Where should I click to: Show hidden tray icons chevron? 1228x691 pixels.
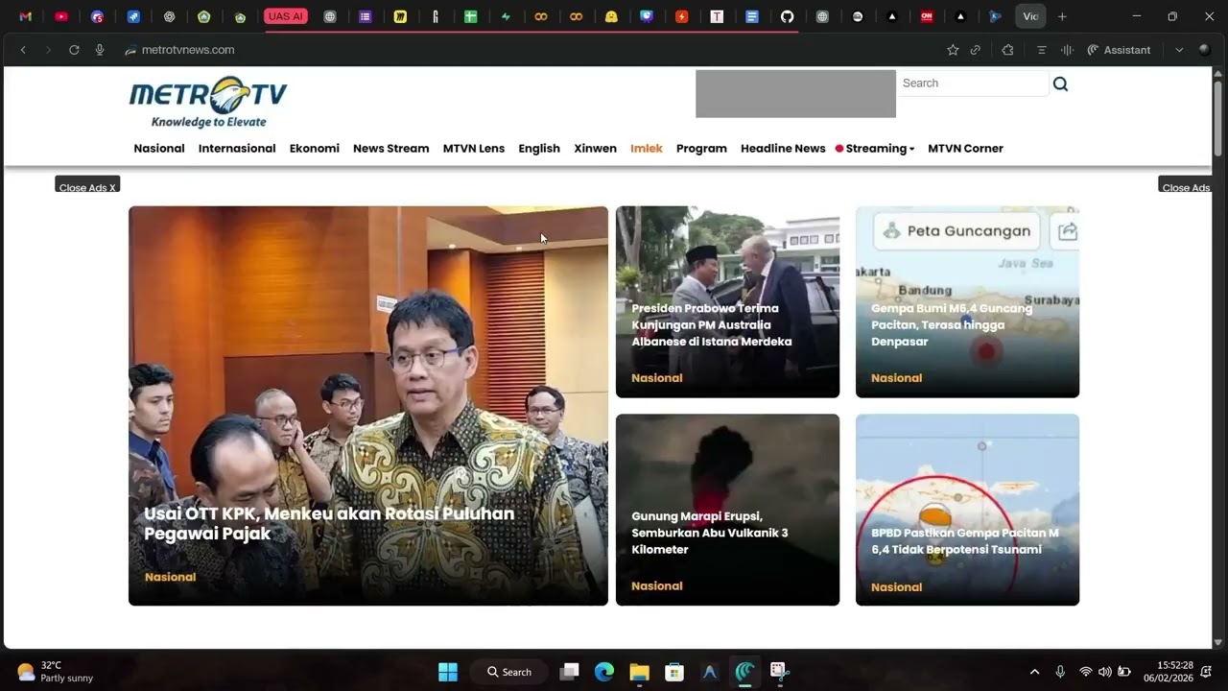click(x=1034, y=672)
